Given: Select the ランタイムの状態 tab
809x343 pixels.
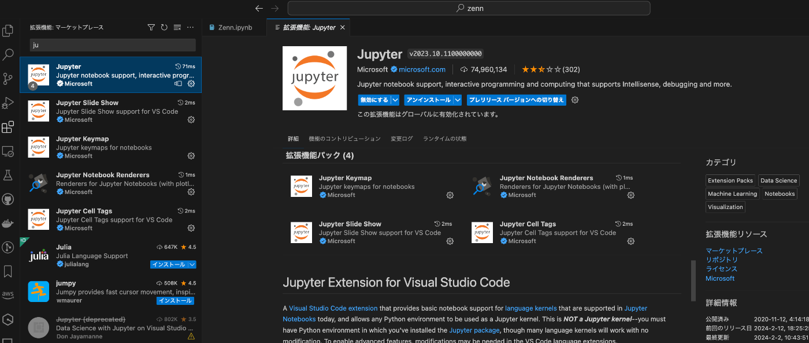Looking at the screenshot, I should pos(445,139).
